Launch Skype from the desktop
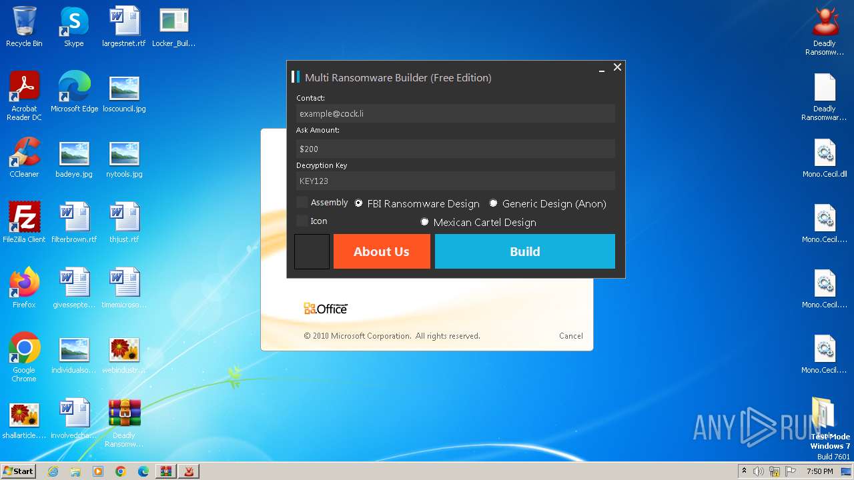 coord(74,27)
